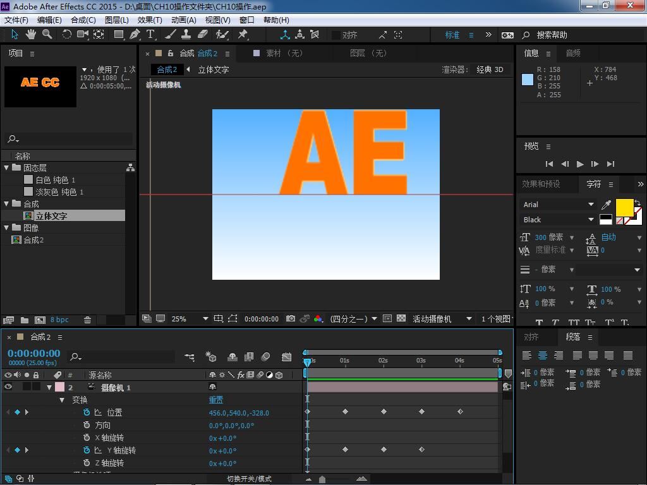The width and height of the screenshot is (647, 485).
Task: Toggle the transparency grid button in viewer
Action: (401, 318)
